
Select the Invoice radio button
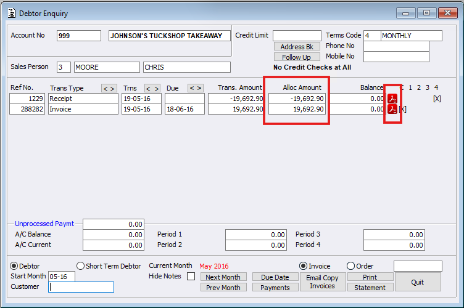coord(303,266)
